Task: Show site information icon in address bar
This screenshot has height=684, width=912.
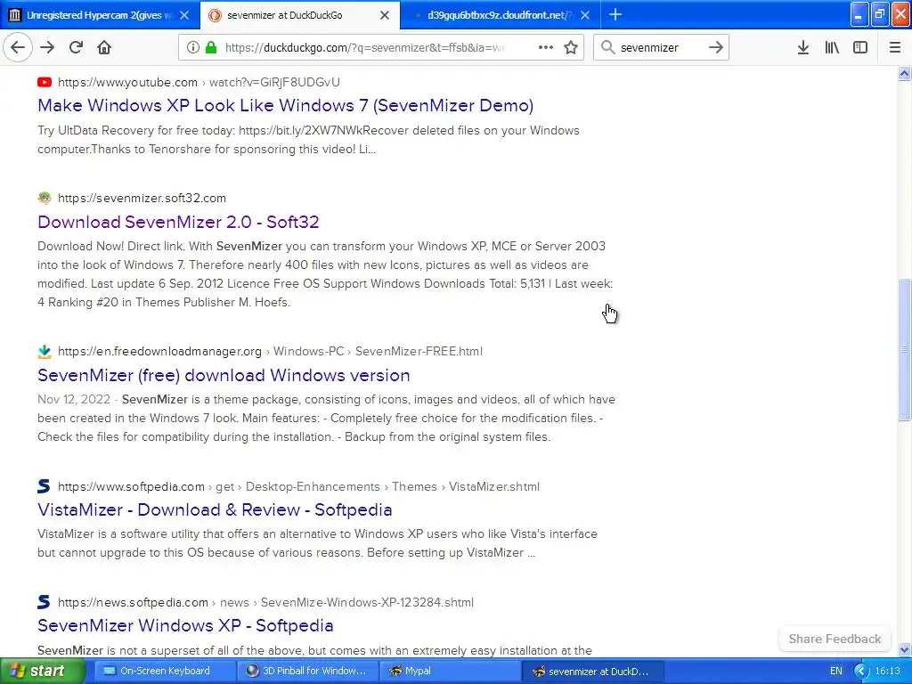Action: (x=192, y=47)
